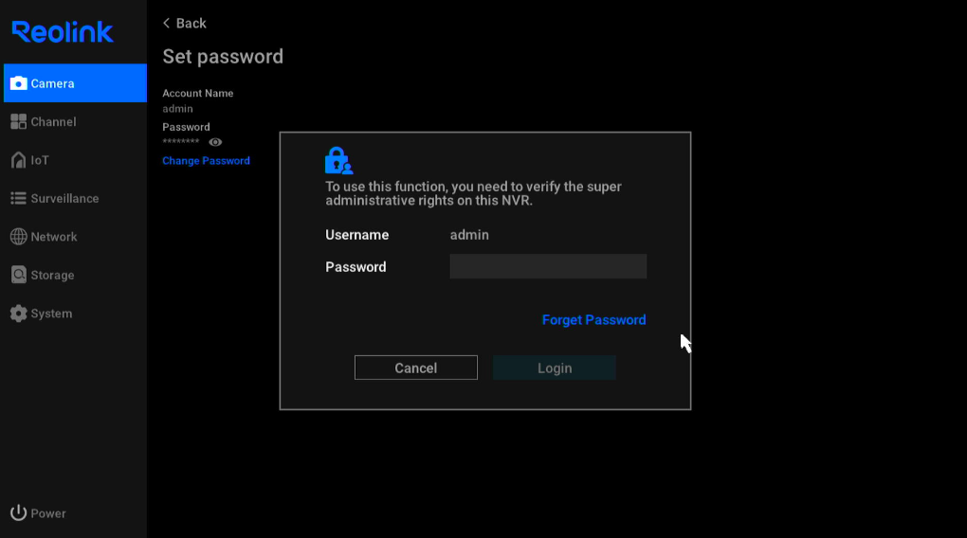Image resolution: width=967 pixels, height=538 pixels.
Task: Go back using the Back chevron
Action: 166,23
